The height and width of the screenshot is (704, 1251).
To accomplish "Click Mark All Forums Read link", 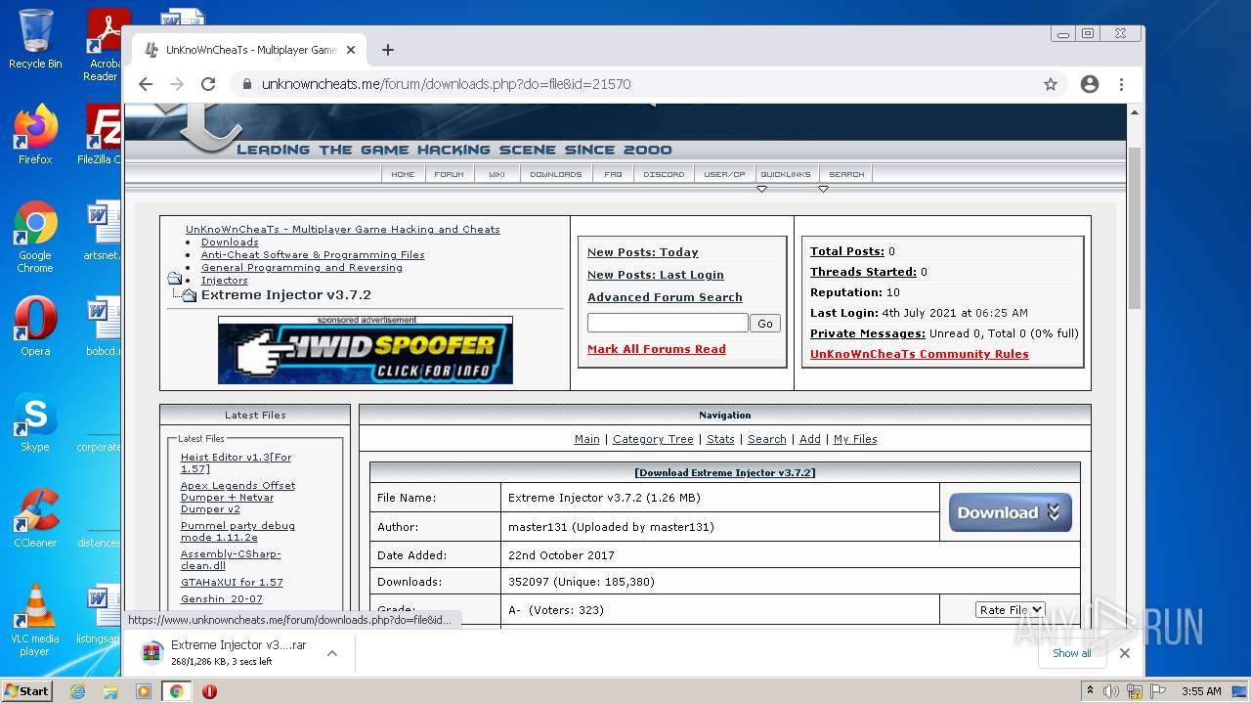I will tap(657, 349).
